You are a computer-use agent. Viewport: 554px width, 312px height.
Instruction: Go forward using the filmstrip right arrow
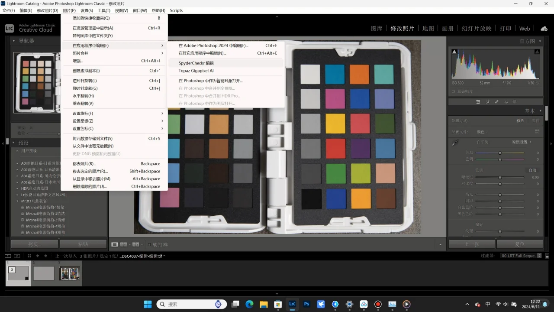(45, 256)
